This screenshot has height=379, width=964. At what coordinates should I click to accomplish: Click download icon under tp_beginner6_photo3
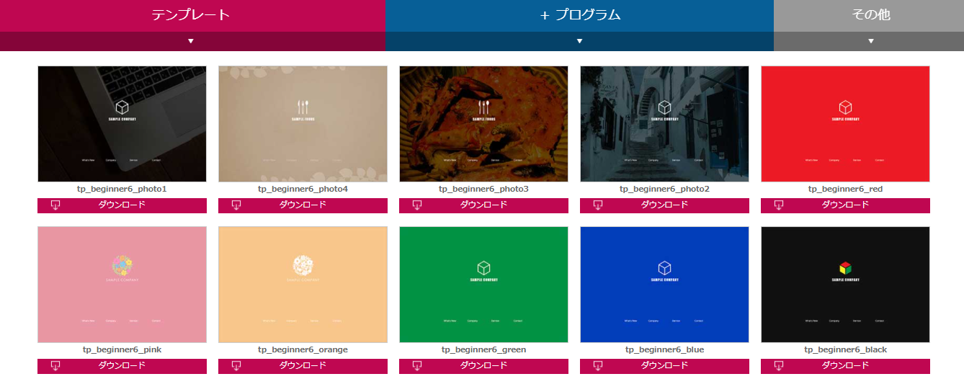click(x=417, y=205)
